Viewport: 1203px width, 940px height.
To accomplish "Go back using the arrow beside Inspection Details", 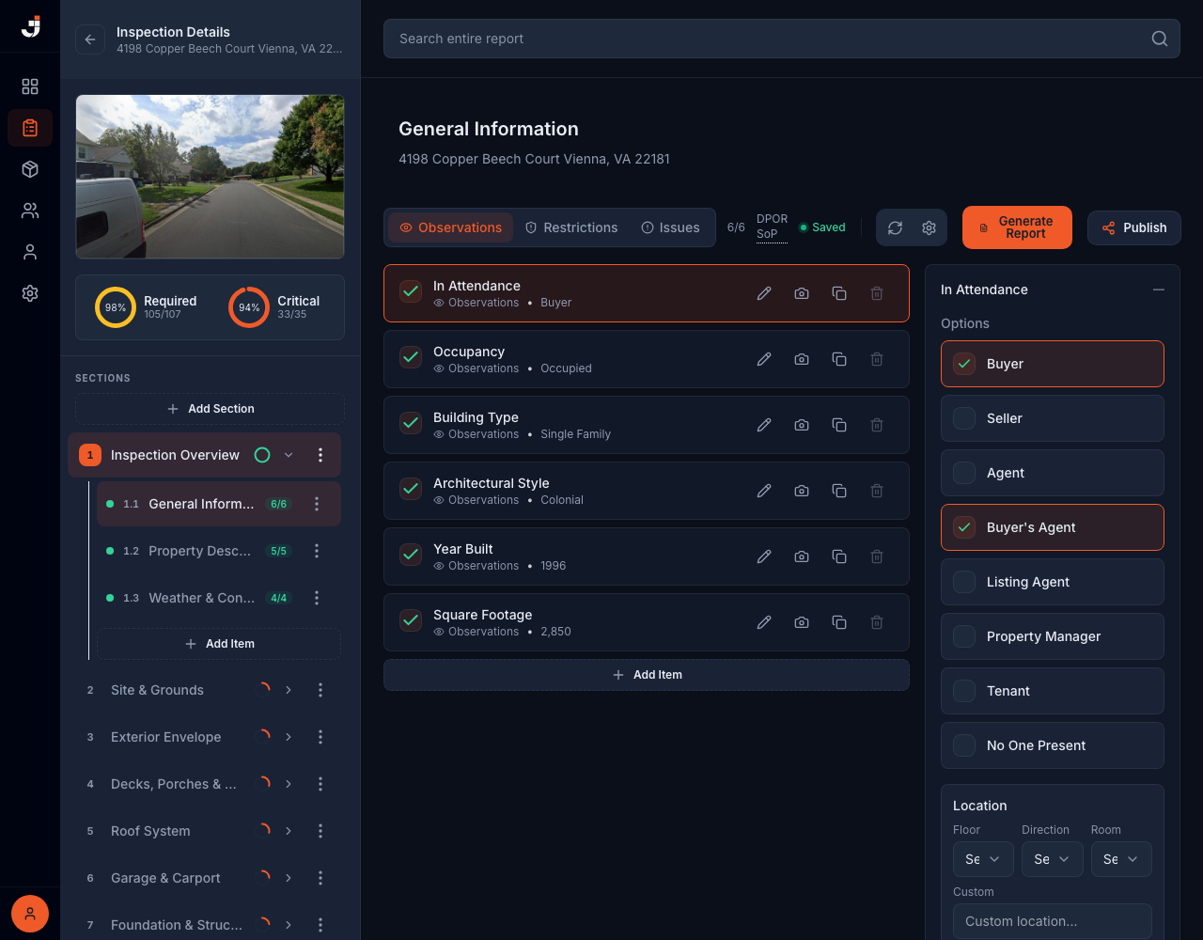I will click(90, 39).
